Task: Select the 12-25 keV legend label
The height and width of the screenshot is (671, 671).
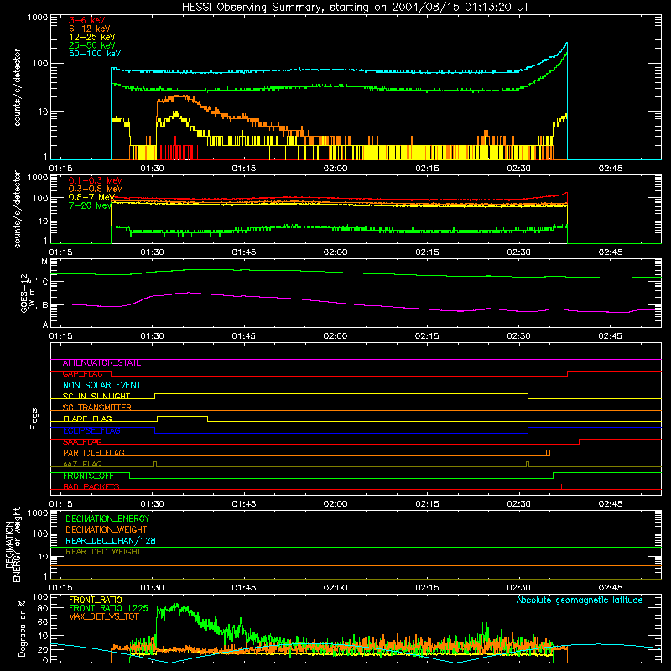Action: tap(92, 37)
